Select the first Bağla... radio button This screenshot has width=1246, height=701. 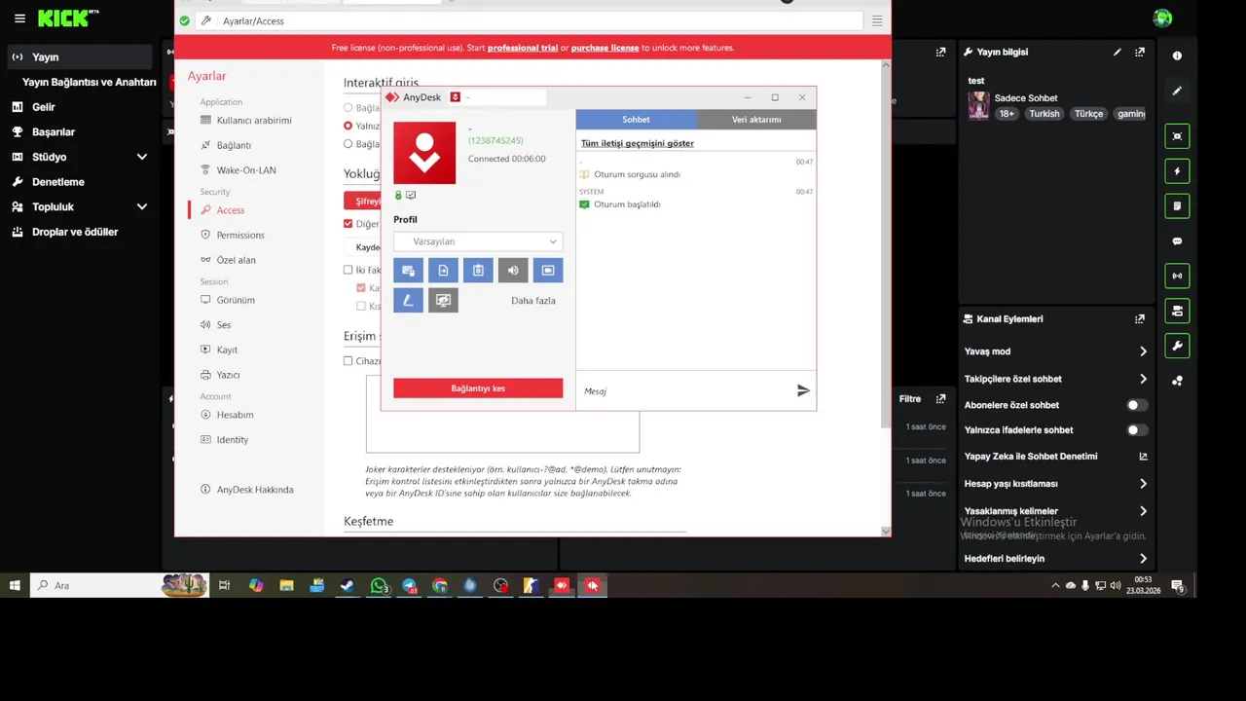[348, 108]
